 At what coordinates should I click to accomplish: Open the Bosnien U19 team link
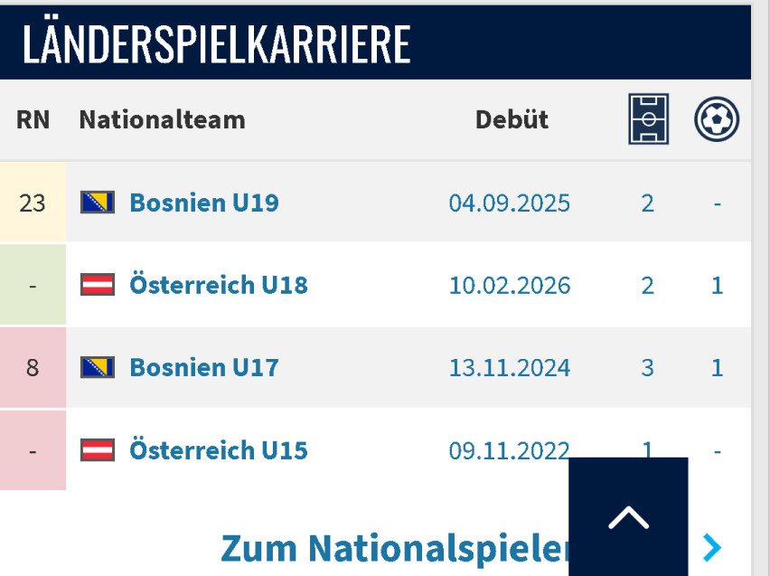(204, 203)
